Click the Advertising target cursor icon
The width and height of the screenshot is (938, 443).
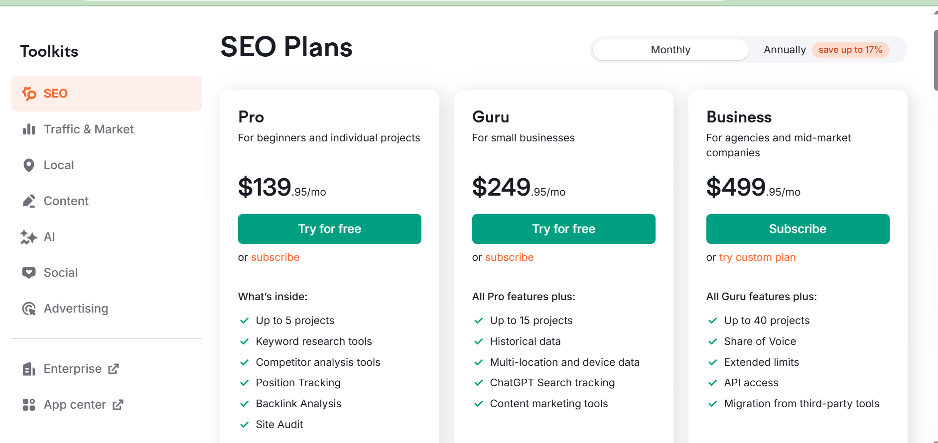point(29,309)
